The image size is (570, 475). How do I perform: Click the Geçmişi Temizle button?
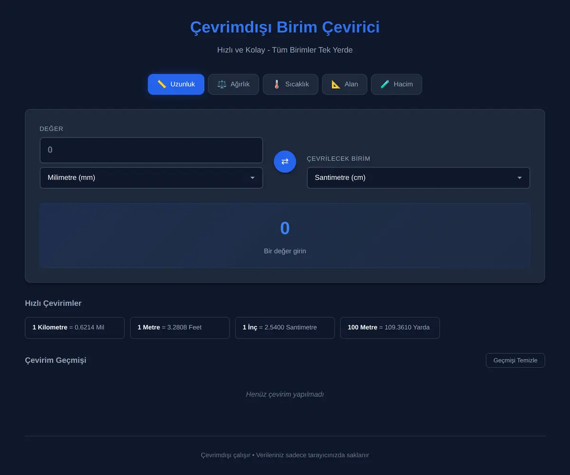[x=515, y=360]
